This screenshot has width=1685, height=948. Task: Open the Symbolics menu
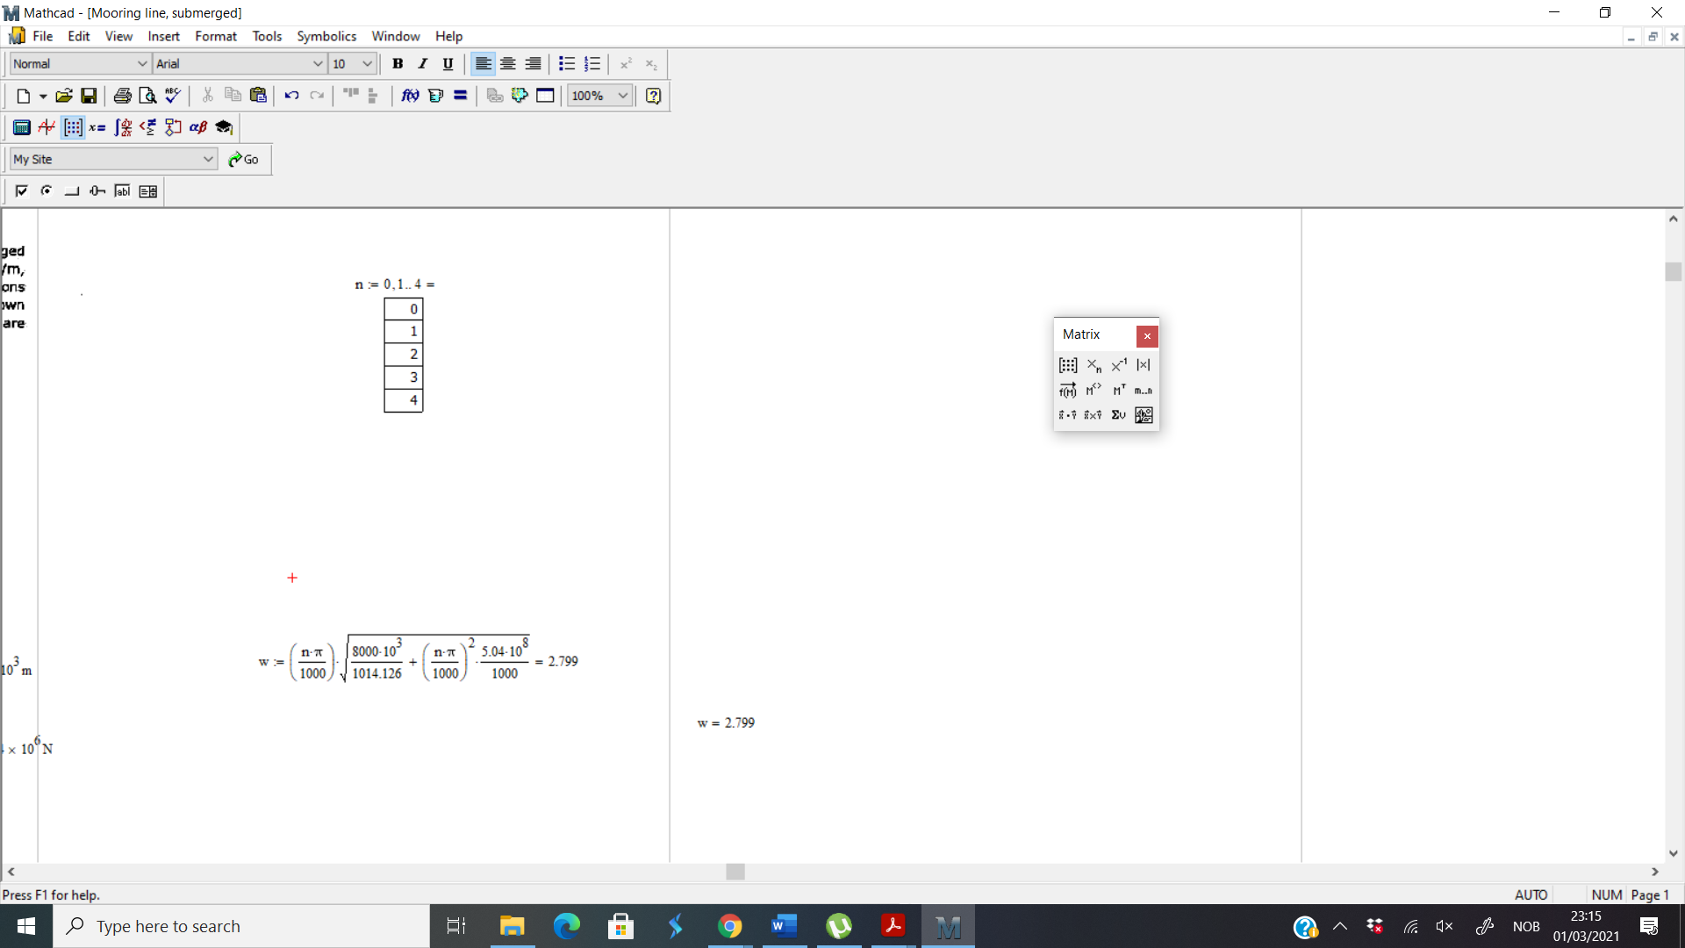tap(326, 36)
